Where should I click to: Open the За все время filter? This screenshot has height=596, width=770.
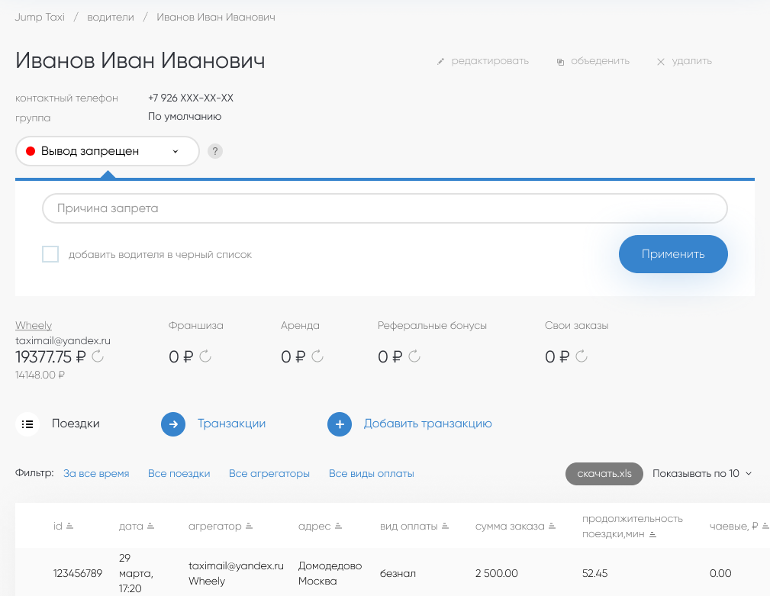coord(96,473)
